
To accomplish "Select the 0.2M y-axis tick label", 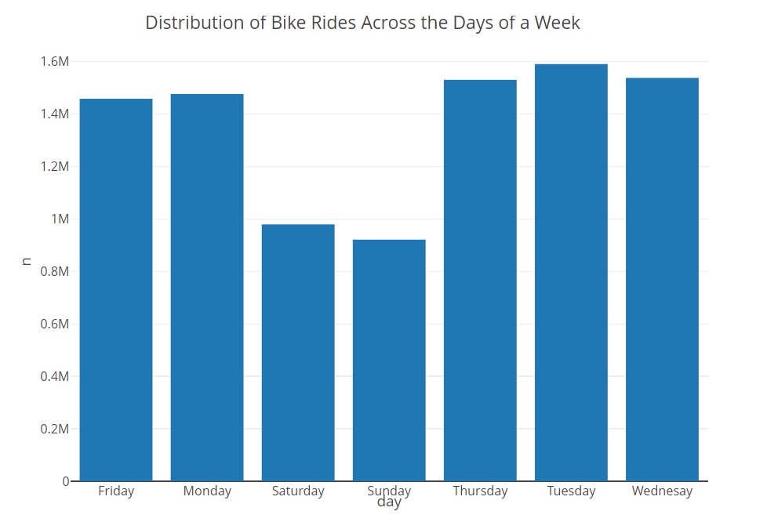I will (53, 429).
